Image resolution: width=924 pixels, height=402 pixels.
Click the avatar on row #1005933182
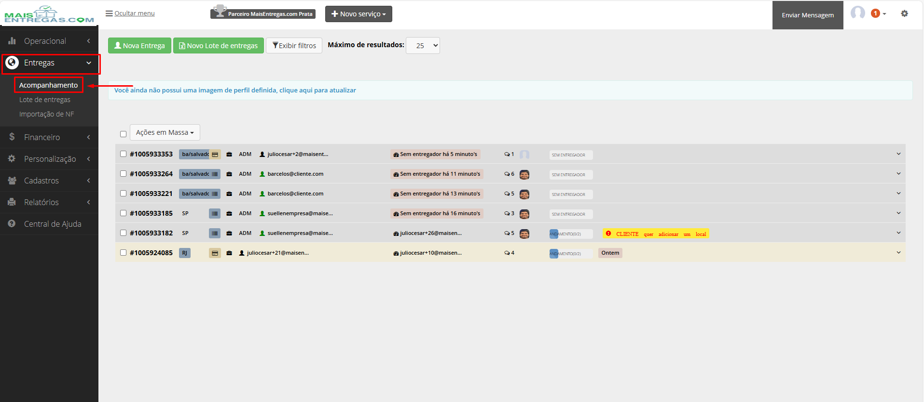click(x=524, y=233)
